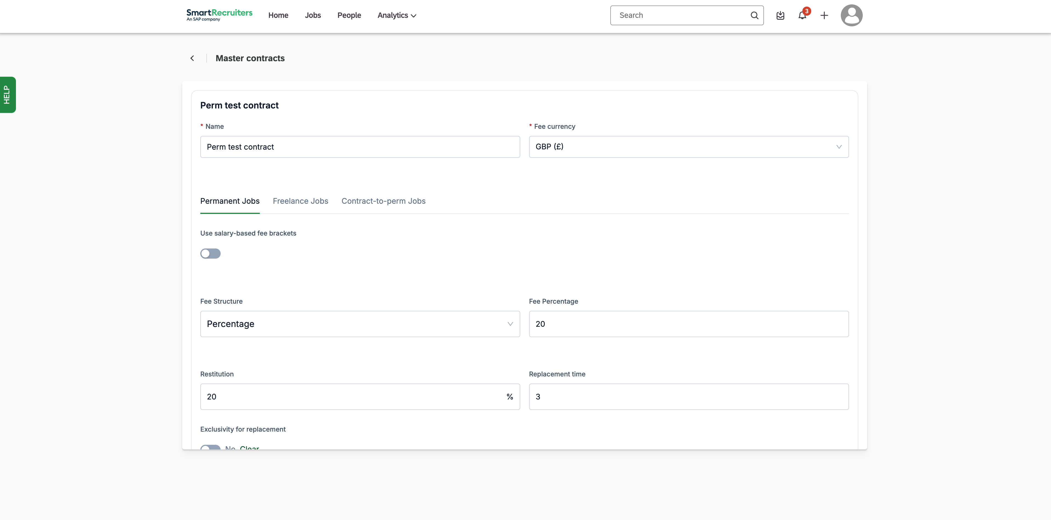Switch to the Freelance Jobs tab
Image resolution: width=1051 pixels, height=520 pixels.
click(300, 201)
